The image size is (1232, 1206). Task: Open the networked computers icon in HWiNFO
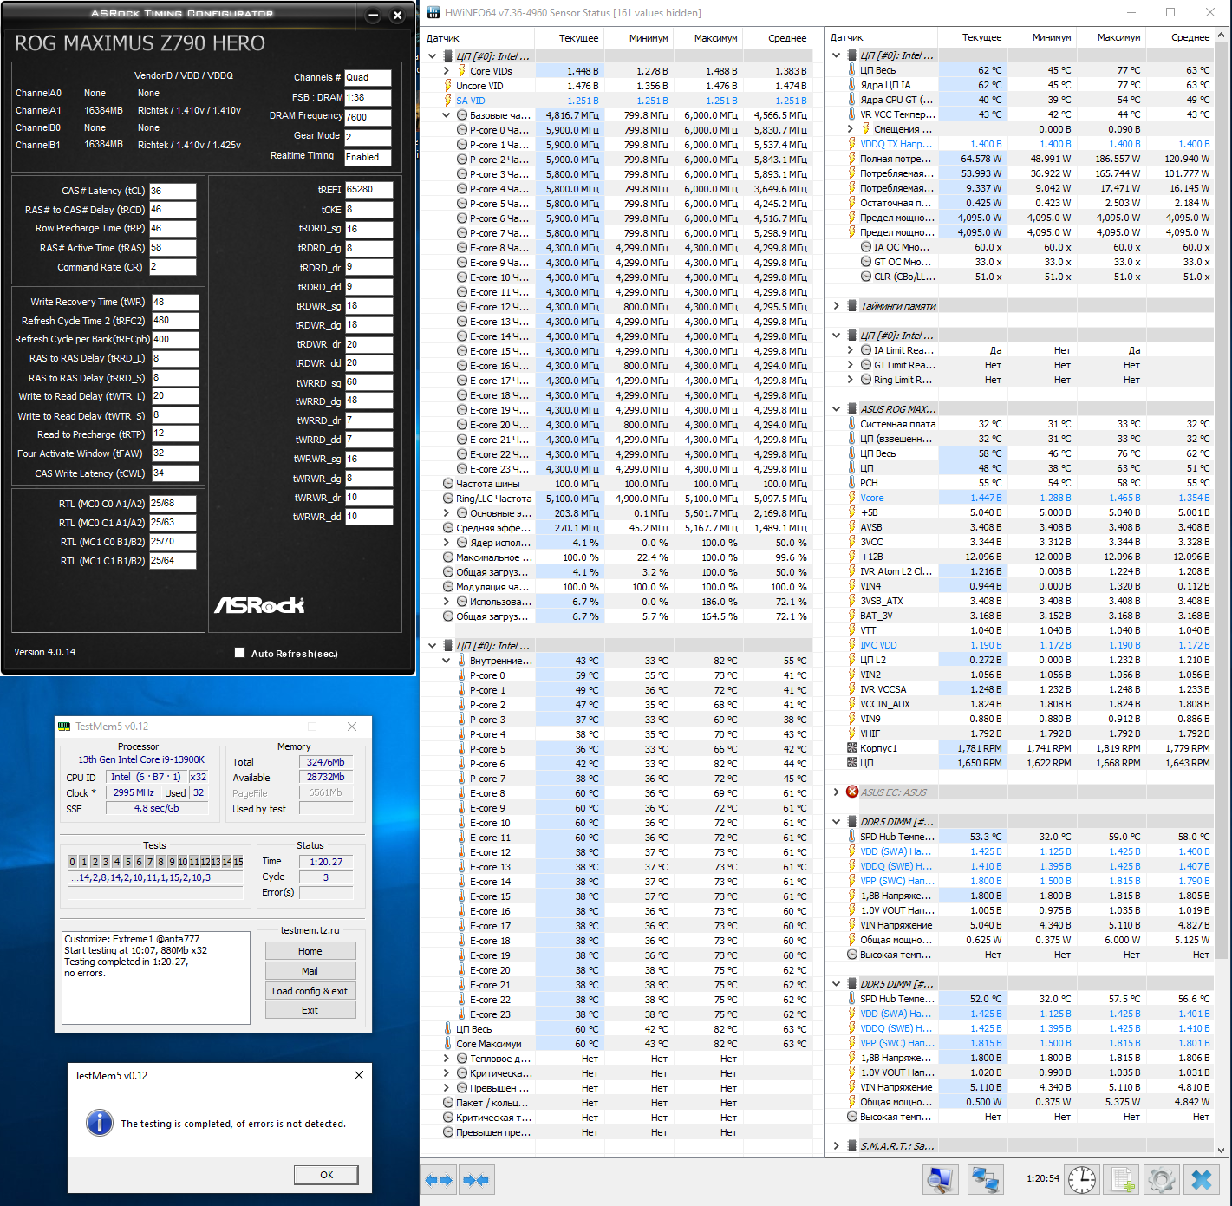[985, 1179]
